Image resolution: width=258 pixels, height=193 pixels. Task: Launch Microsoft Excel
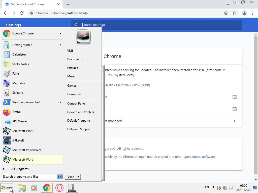(33, 131)
